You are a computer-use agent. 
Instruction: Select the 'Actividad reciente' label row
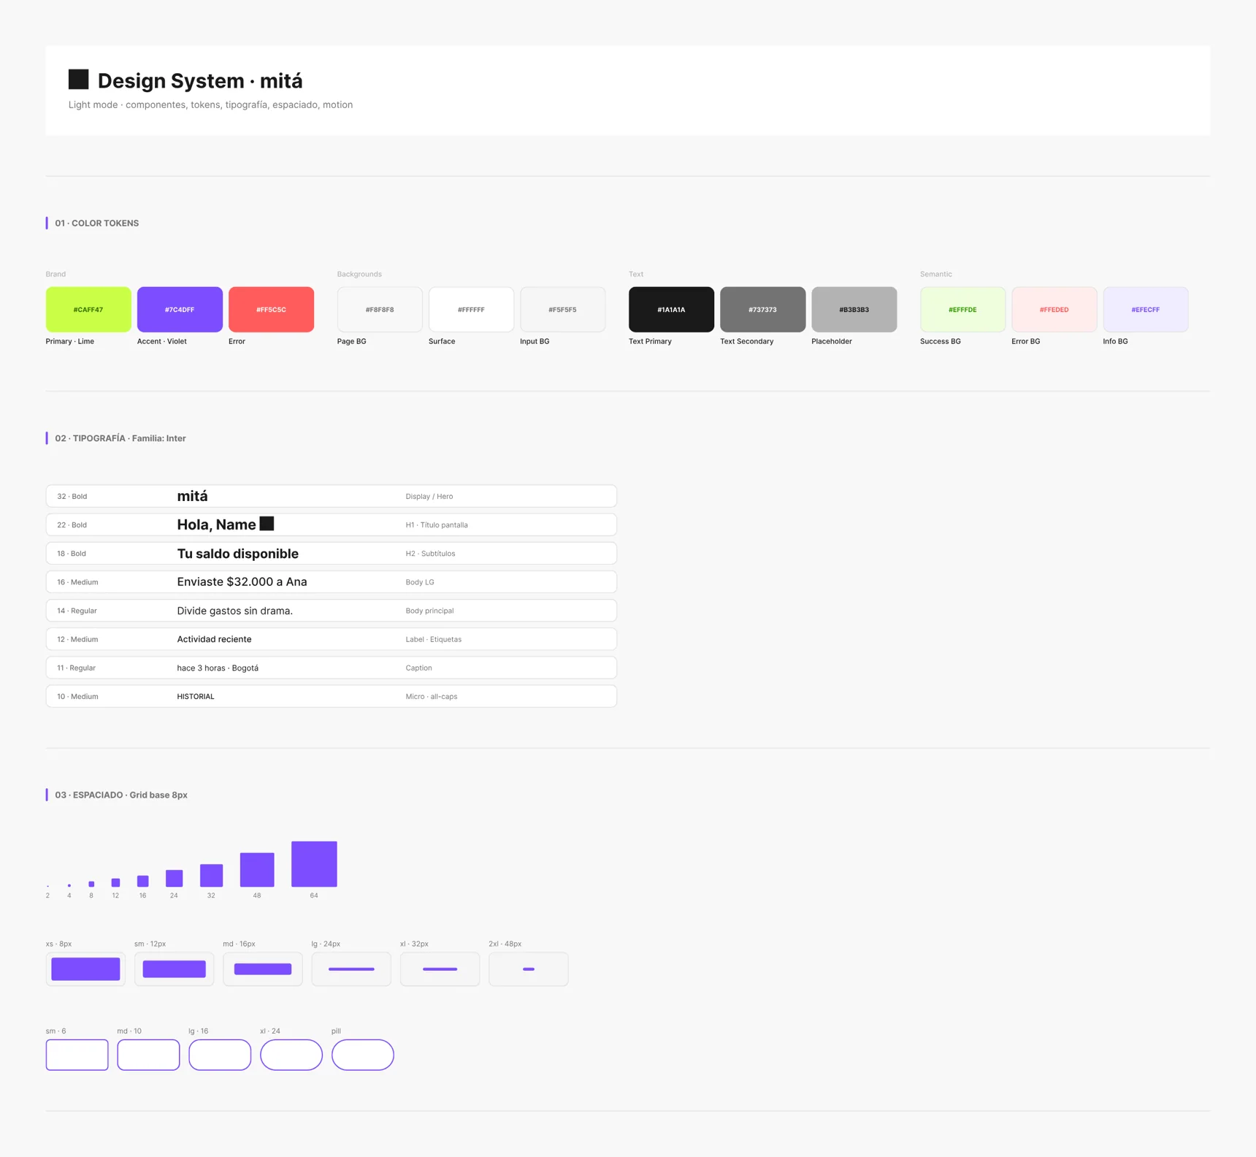tap(331, 639)
